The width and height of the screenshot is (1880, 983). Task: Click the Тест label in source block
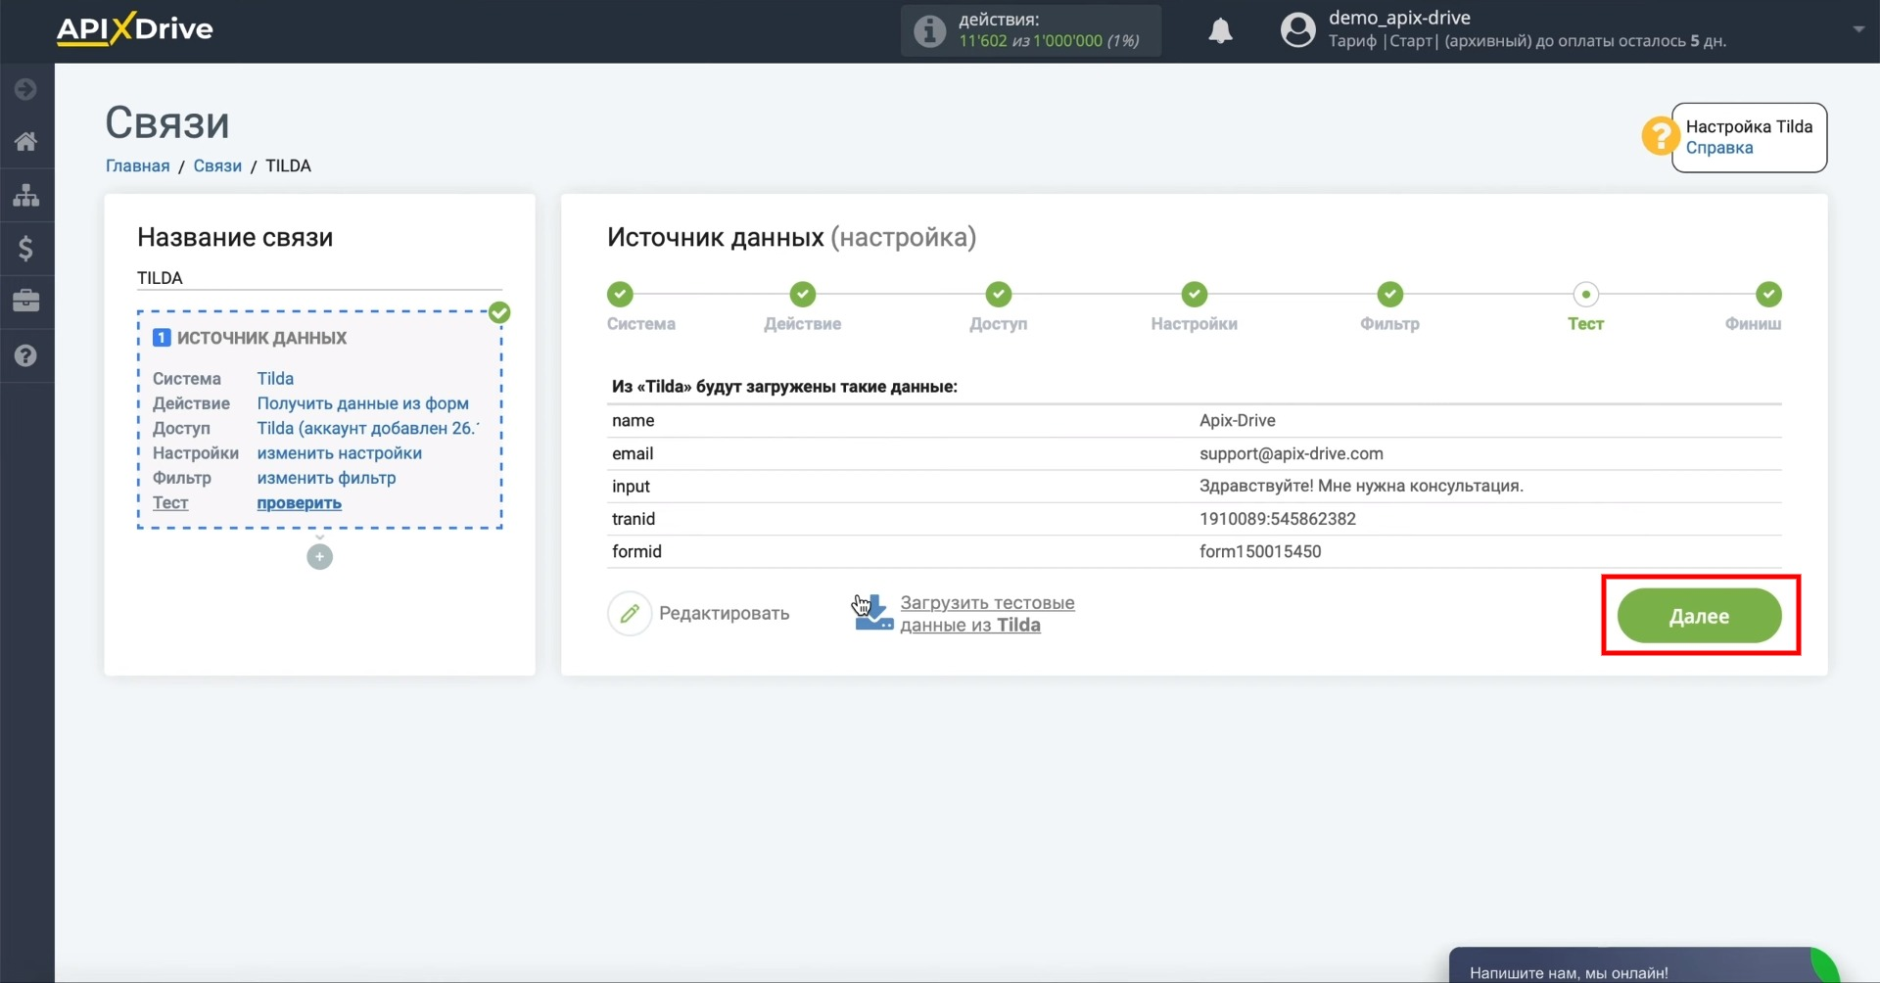coord(170,503)
